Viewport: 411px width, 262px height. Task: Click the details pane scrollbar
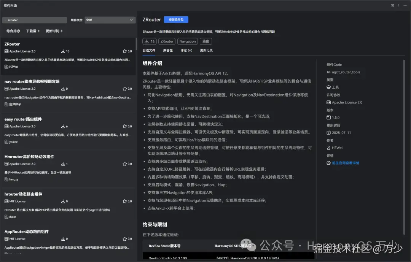pos(404,147)
